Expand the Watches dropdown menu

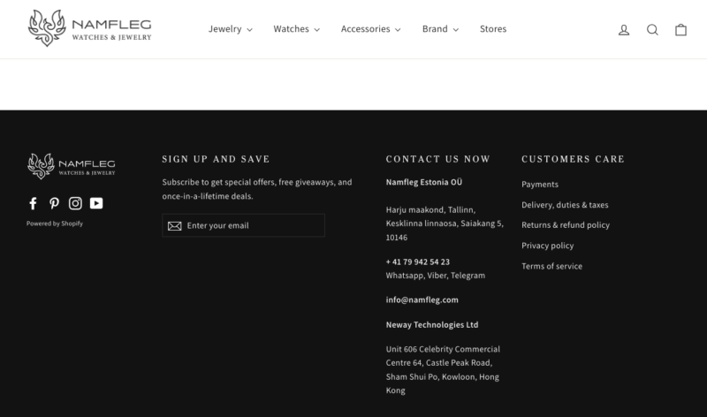[x=296, y=29]
